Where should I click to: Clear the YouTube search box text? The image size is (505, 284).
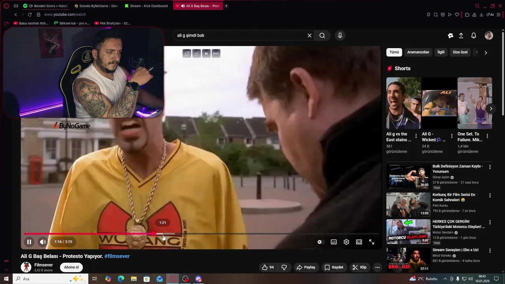click(x=310, y=35)
